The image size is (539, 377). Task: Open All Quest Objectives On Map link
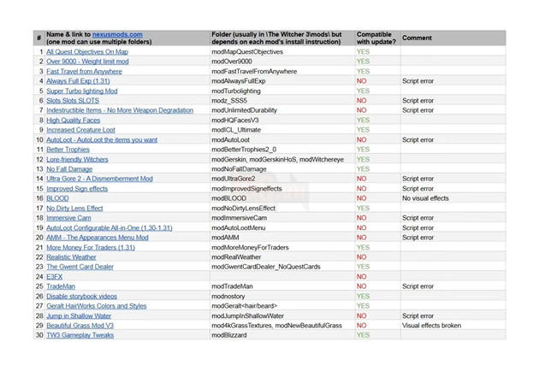86,52
